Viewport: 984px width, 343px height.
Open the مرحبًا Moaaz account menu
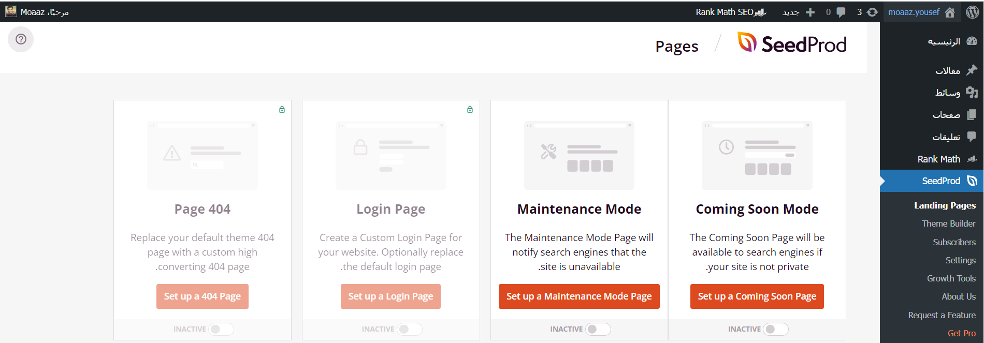coord(37,12)
